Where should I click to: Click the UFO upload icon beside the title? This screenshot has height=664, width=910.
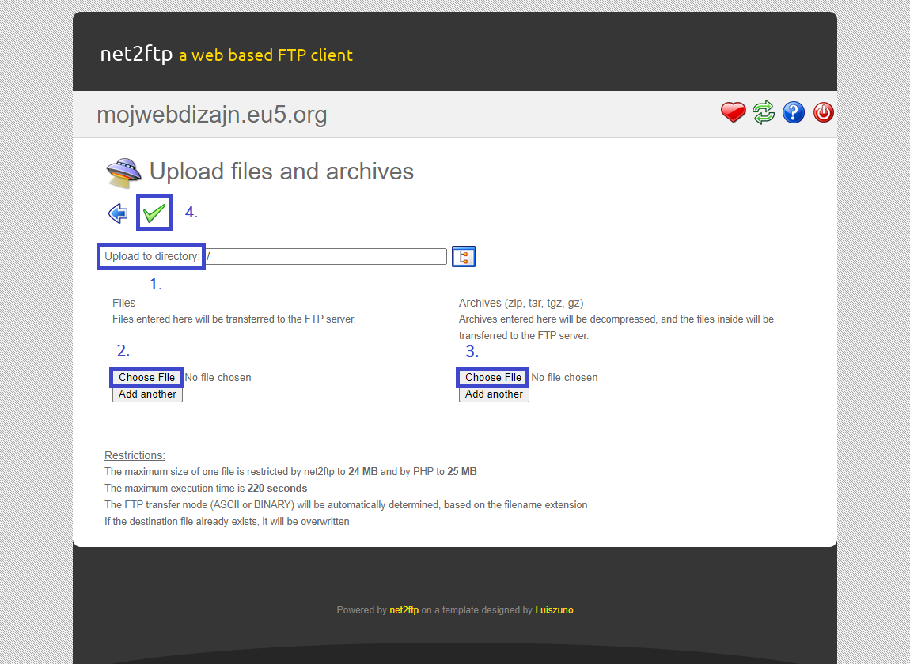click(123, 172)
